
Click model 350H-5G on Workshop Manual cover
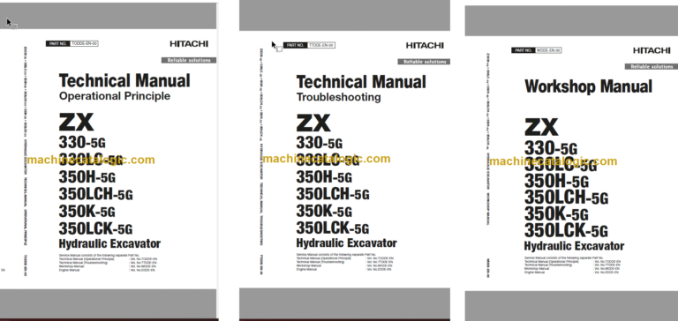coord(556,182)
